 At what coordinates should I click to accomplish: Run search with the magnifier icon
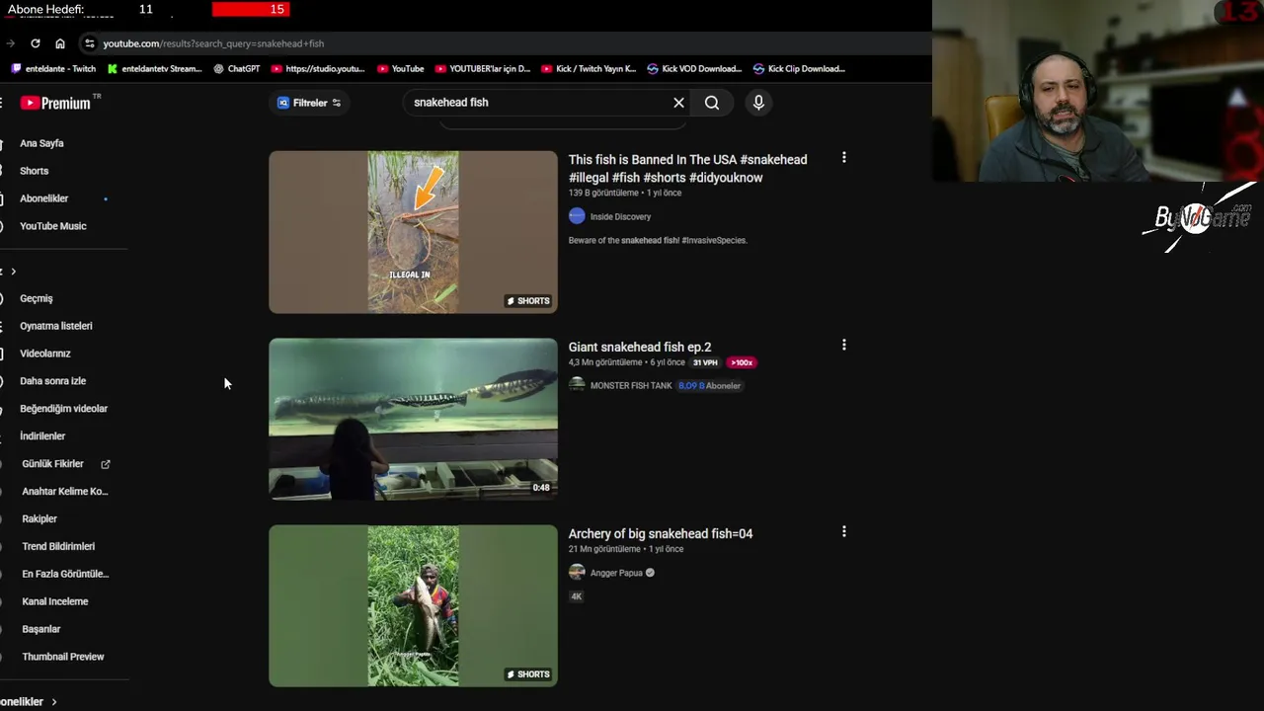[x=712, y=103]
